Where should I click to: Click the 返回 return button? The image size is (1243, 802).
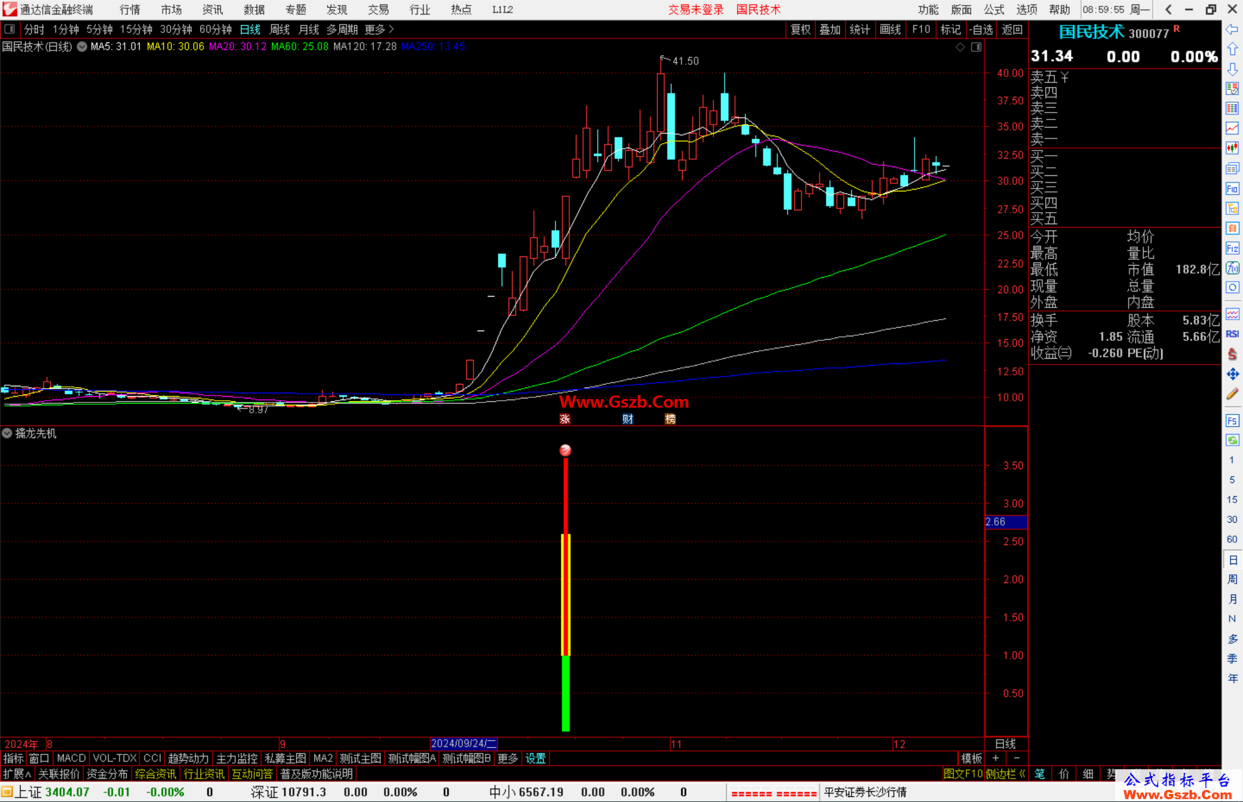1012,29
